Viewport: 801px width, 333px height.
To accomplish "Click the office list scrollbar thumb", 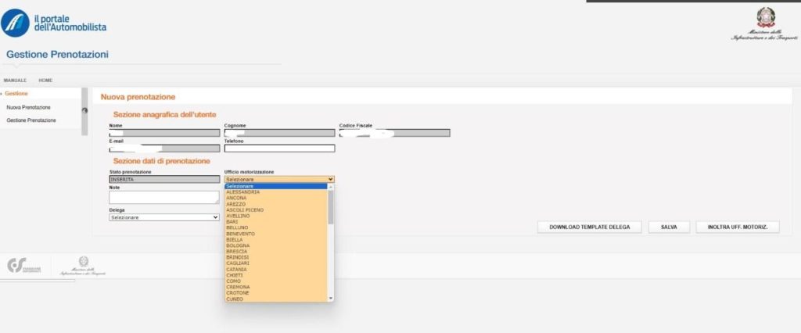I will [331, 207].
